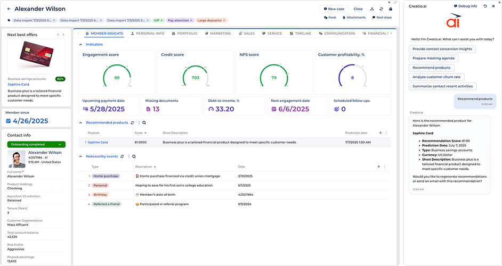The image size is (502, 266).
Task: Click the New case button
Action: click(x=333, y=9)
